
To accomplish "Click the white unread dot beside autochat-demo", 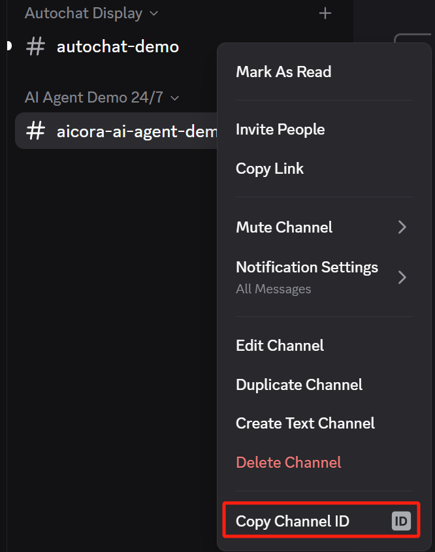I will 8,46.
